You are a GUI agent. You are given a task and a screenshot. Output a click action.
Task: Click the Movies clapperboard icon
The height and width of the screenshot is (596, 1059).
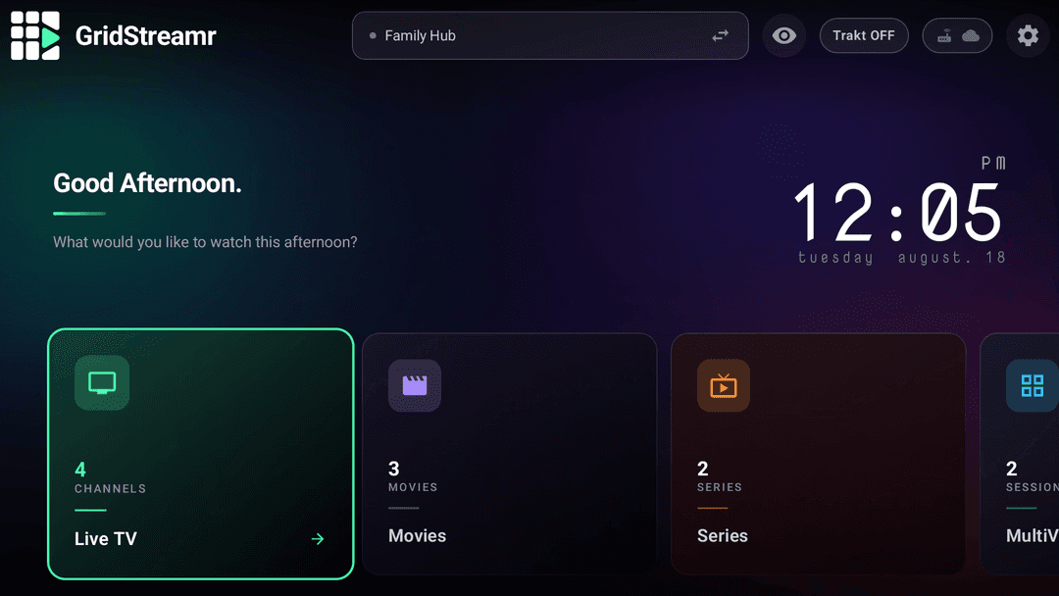tap(415, 385)
